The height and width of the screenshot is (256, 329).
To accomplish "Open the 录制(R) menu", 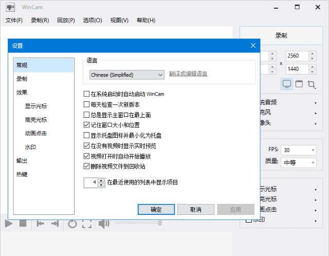I will [x=40, y=20].
